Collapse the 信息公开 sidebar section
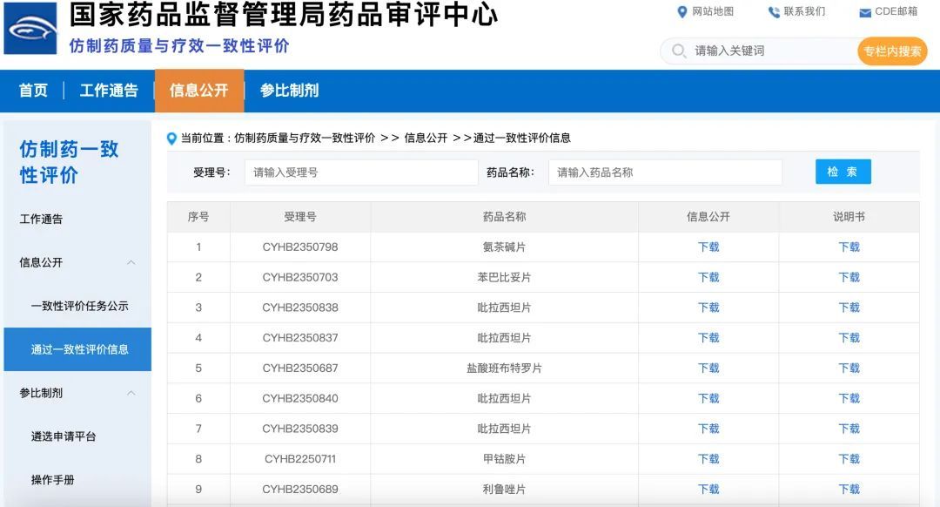 pos(131,262)
